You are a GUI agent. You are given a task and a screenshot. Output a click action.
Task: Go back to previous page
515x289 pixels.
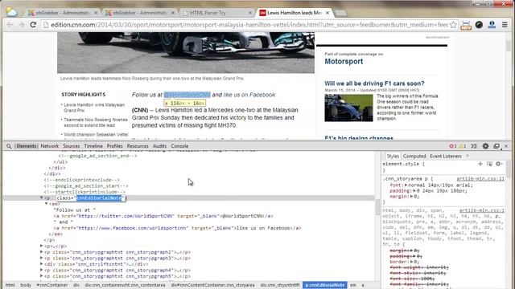(x=10, y=25)
